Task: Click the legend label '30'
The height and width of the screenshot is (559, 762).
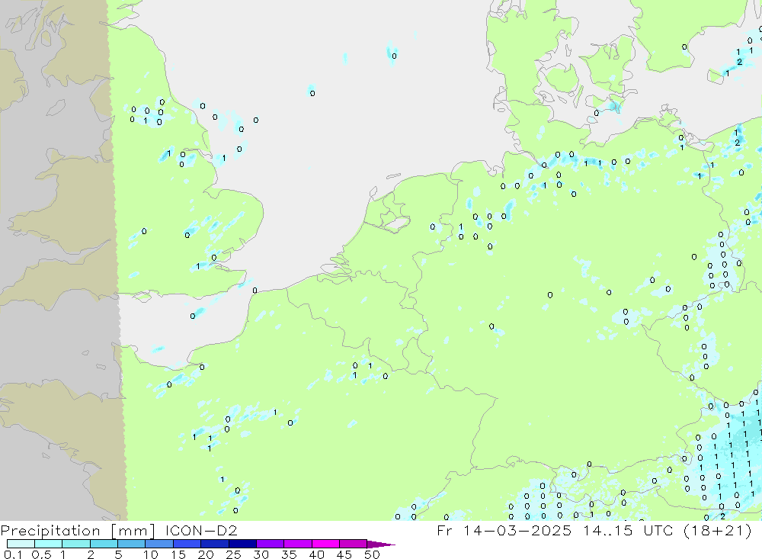Action: click(261, 554)
